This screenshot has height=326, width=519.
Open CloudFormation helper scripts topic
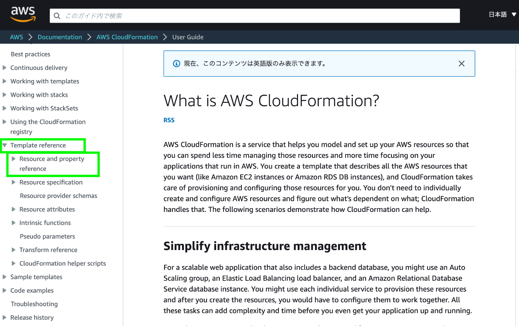63,263
